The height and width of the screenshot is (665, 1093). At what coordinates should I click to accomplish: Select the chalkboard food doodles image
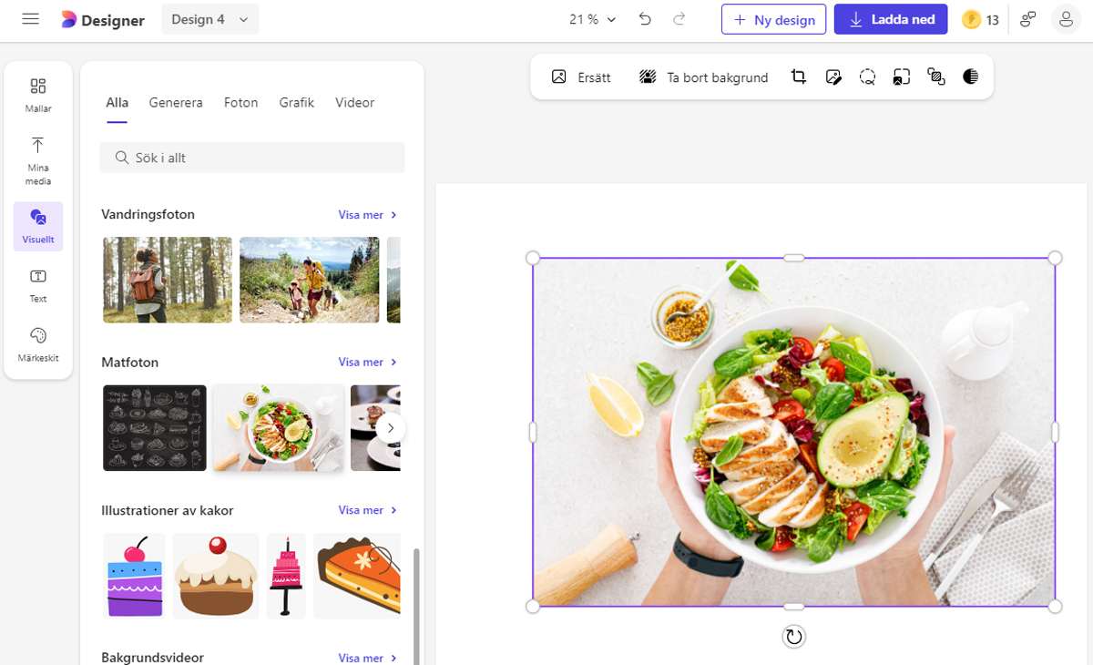[x=155, y=428]
